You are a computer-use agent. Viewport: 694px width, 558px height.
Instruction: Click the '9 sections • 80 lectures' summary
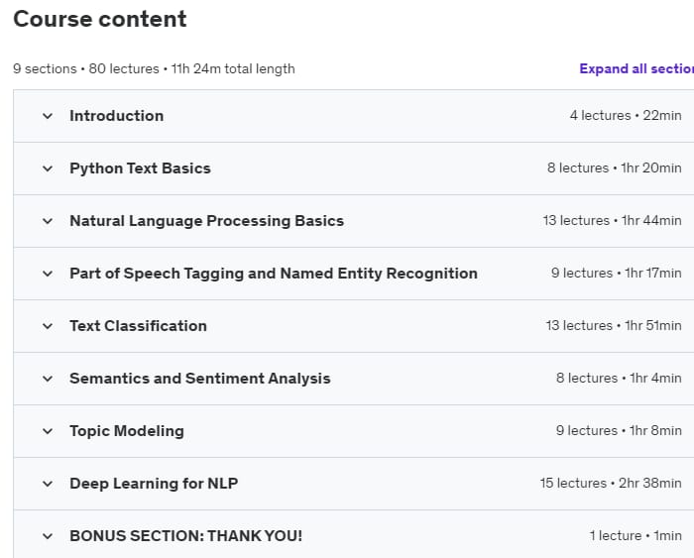tap(86, 69)
